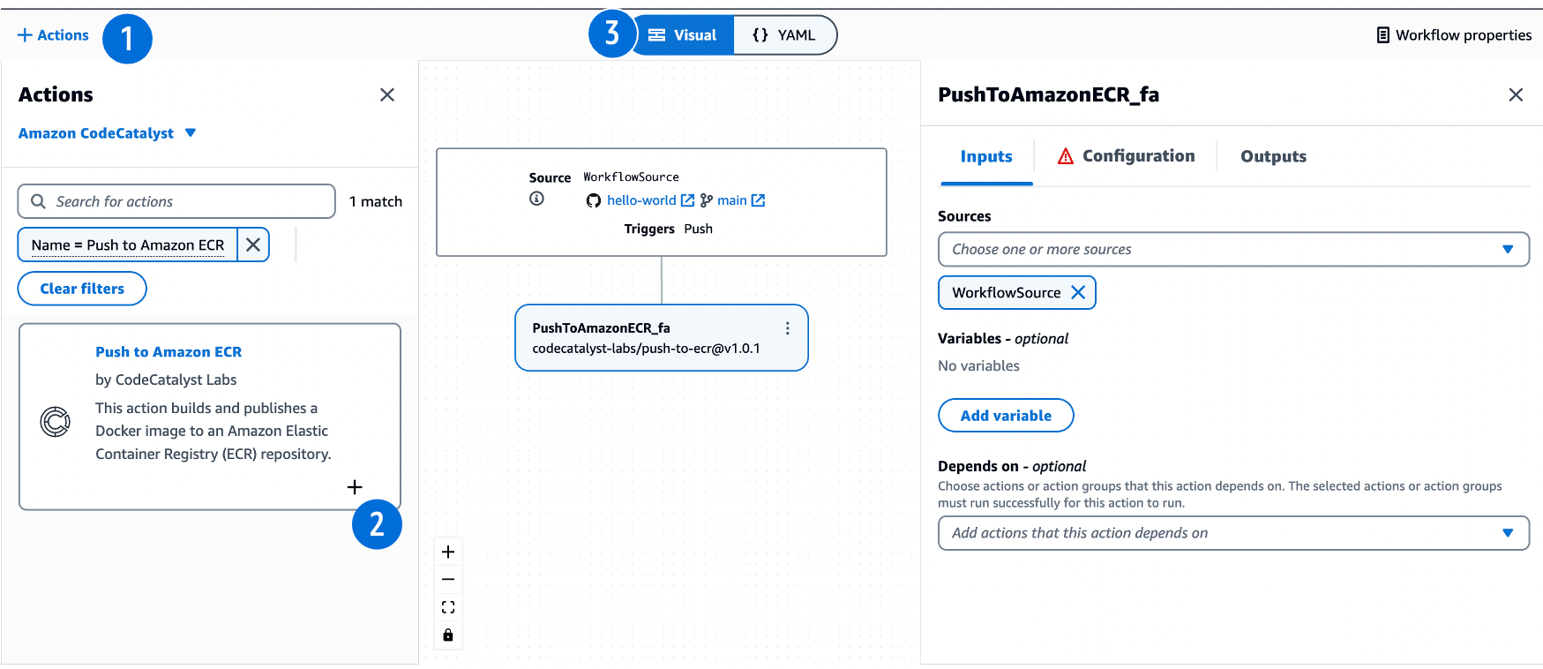This screenshot has width=1543, height=669.
Task: Zoom in on the workflow canvas
Action: click(x=448, y=551)
